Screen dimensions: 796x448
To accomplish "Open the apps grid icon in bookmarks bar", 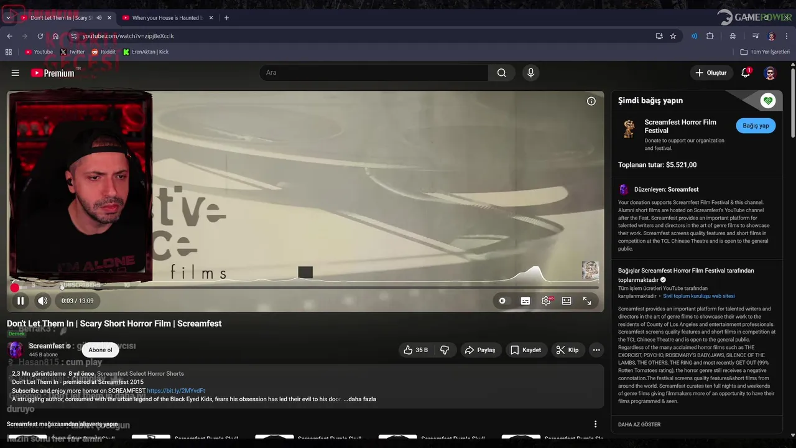I will pyautogui.click(x=9, y=52).
